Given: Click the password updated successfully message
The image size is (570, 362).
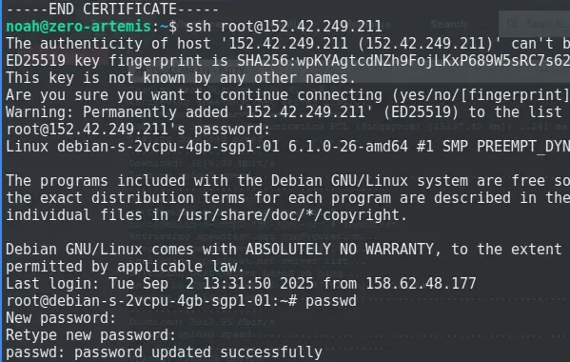Looking at the screenshot, I should click(x=165, y=352).
